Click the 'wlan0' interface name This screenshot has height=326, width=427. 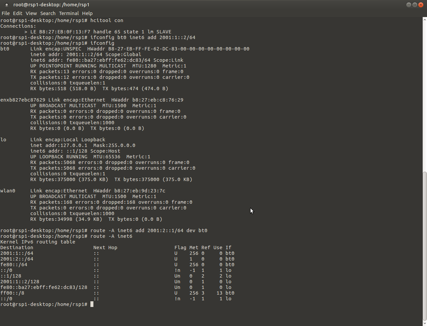click(8, 191)
